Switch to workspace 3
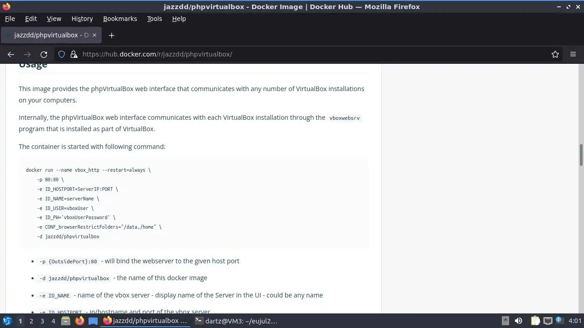The width and height of the screenshot is (584, 328). point(42,321)
